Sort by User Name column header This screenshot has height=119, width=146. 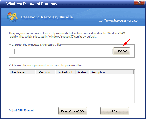click(22, 72)
